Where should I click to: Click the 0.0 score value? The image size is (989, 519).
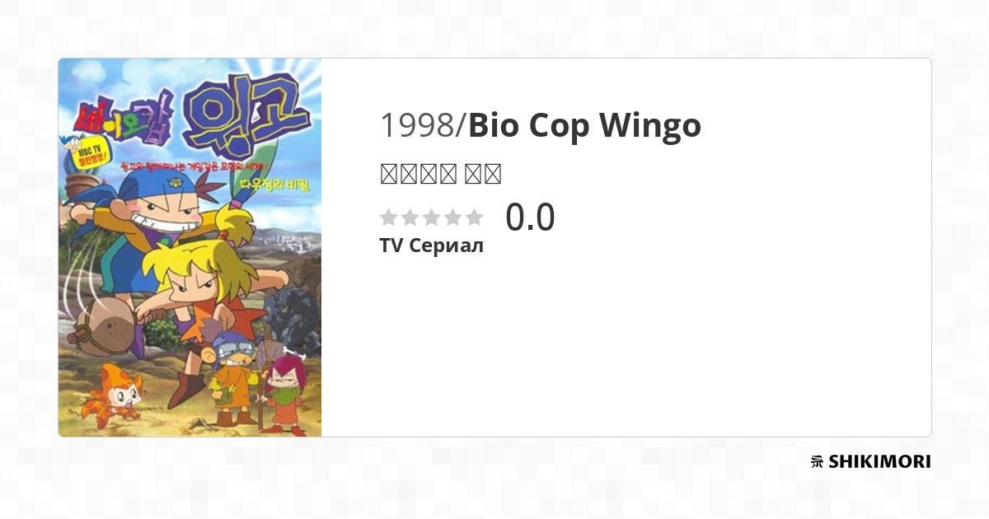[x=532, y=217]
